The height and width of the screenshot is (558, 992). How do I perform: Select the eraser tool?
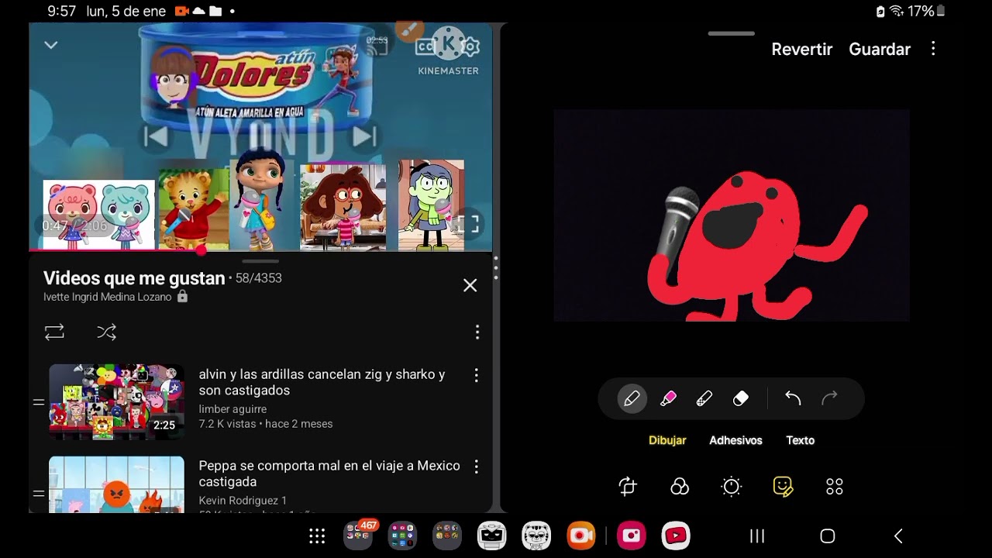[x=741, y=398]
